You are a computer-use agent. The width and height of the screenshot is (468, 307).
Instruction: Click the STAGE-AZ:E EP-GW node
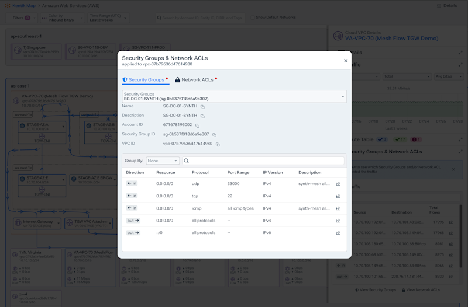(94, 180)
